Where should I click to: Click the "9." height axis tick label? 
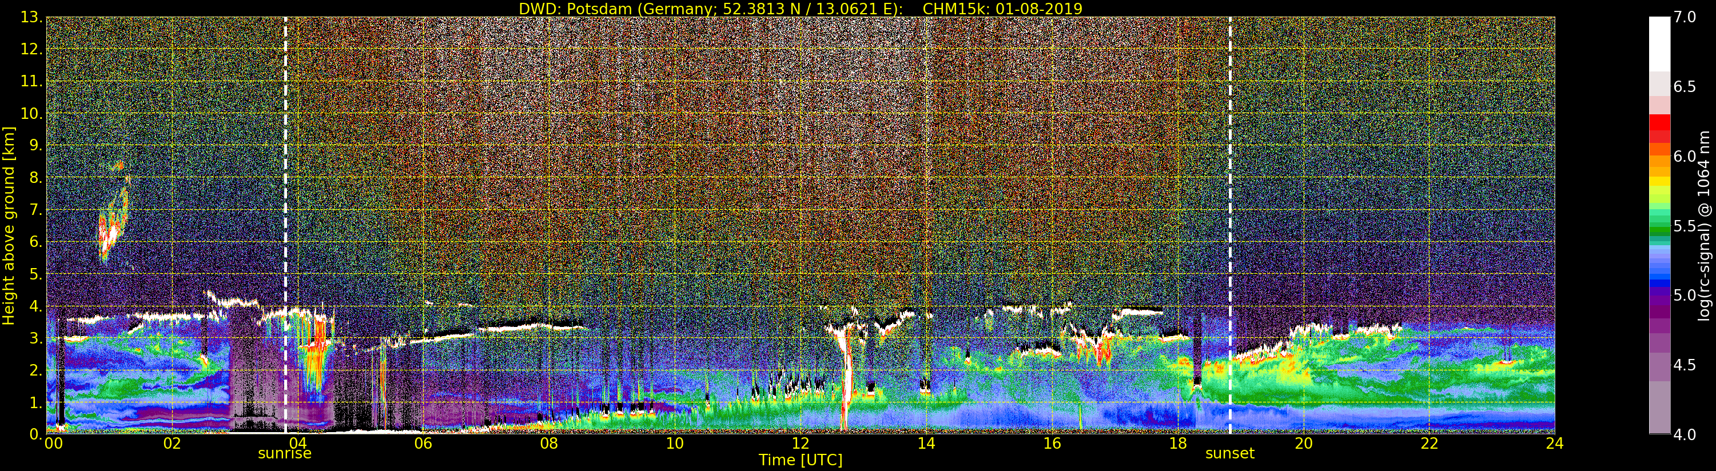(35, 145)
